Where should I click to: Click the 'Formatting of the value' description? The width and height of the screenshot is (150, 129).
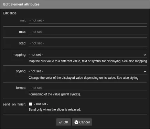[55, 94]
